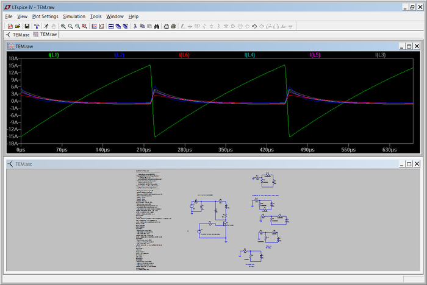Click the TEM.asc schematic window title bar

183,164
